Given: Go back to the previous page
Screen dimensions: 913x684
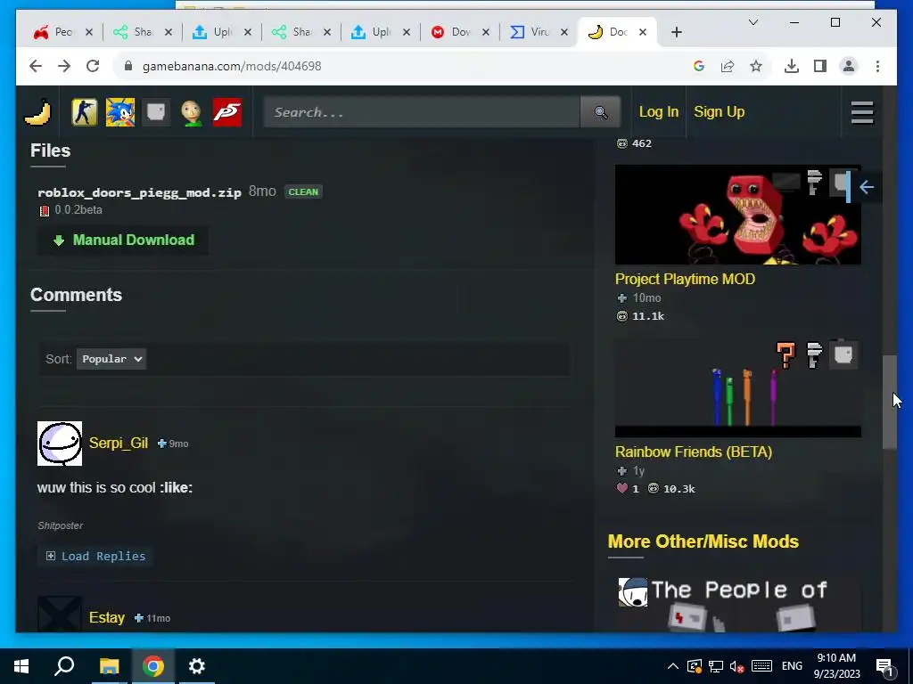Looking at the screenshot, I should (x=36, y=66).
